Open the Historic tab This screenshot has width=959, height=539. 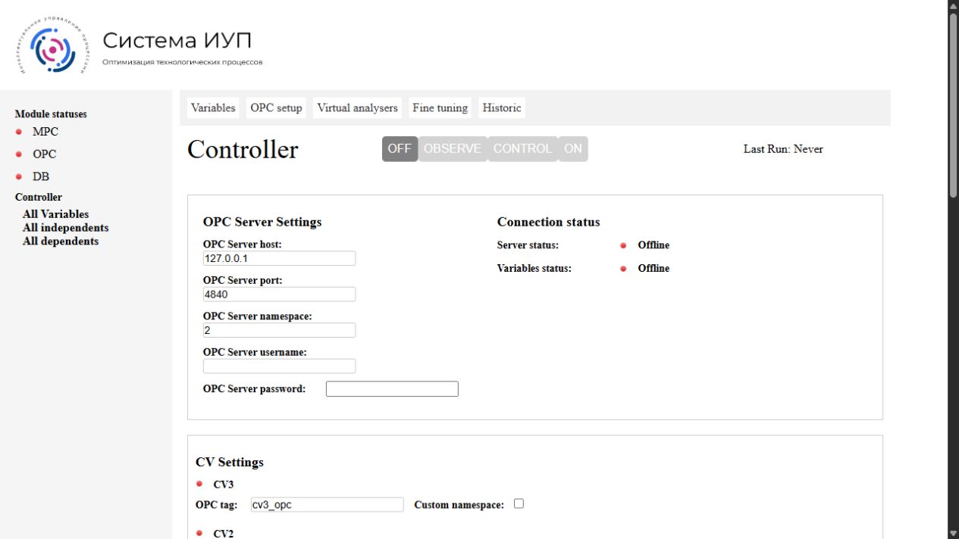coord(502,108)
